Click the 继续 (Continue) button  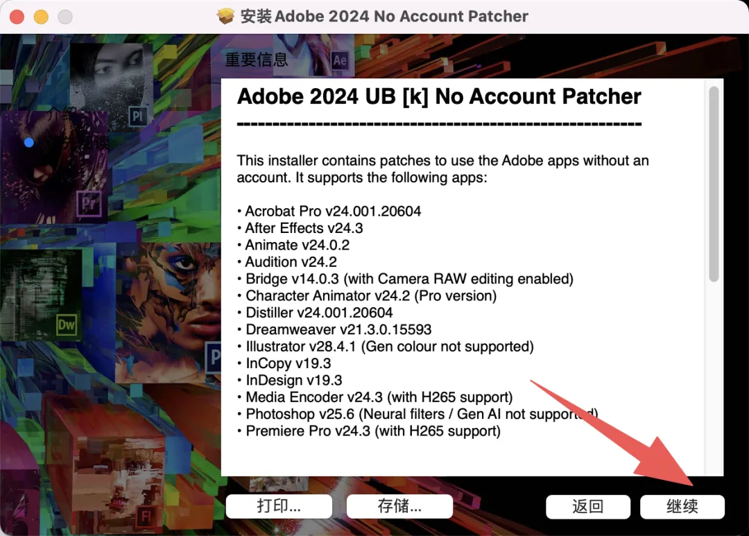[682, 506]
